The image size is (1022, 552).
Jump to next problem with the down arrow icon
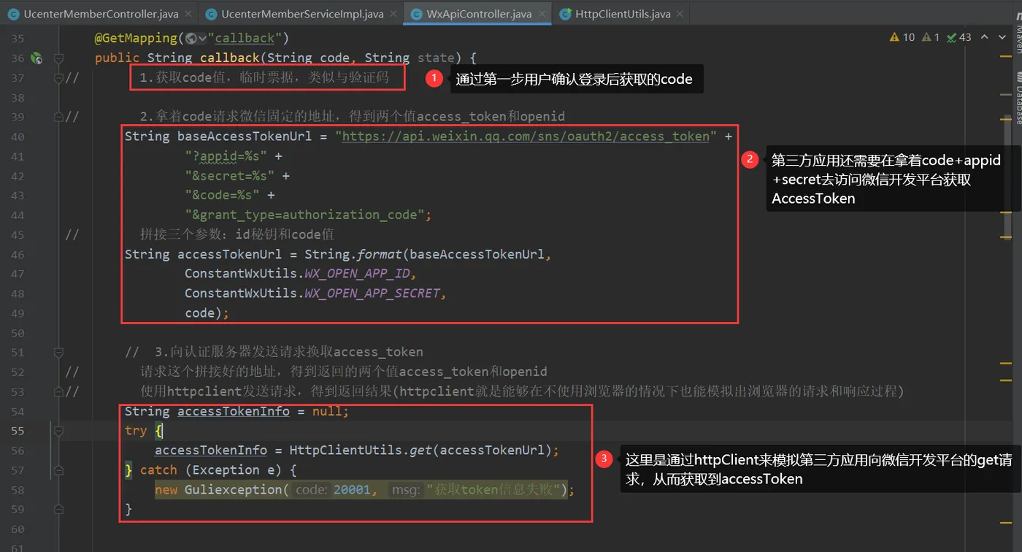pyautogui.click(x=1001, y=37)
